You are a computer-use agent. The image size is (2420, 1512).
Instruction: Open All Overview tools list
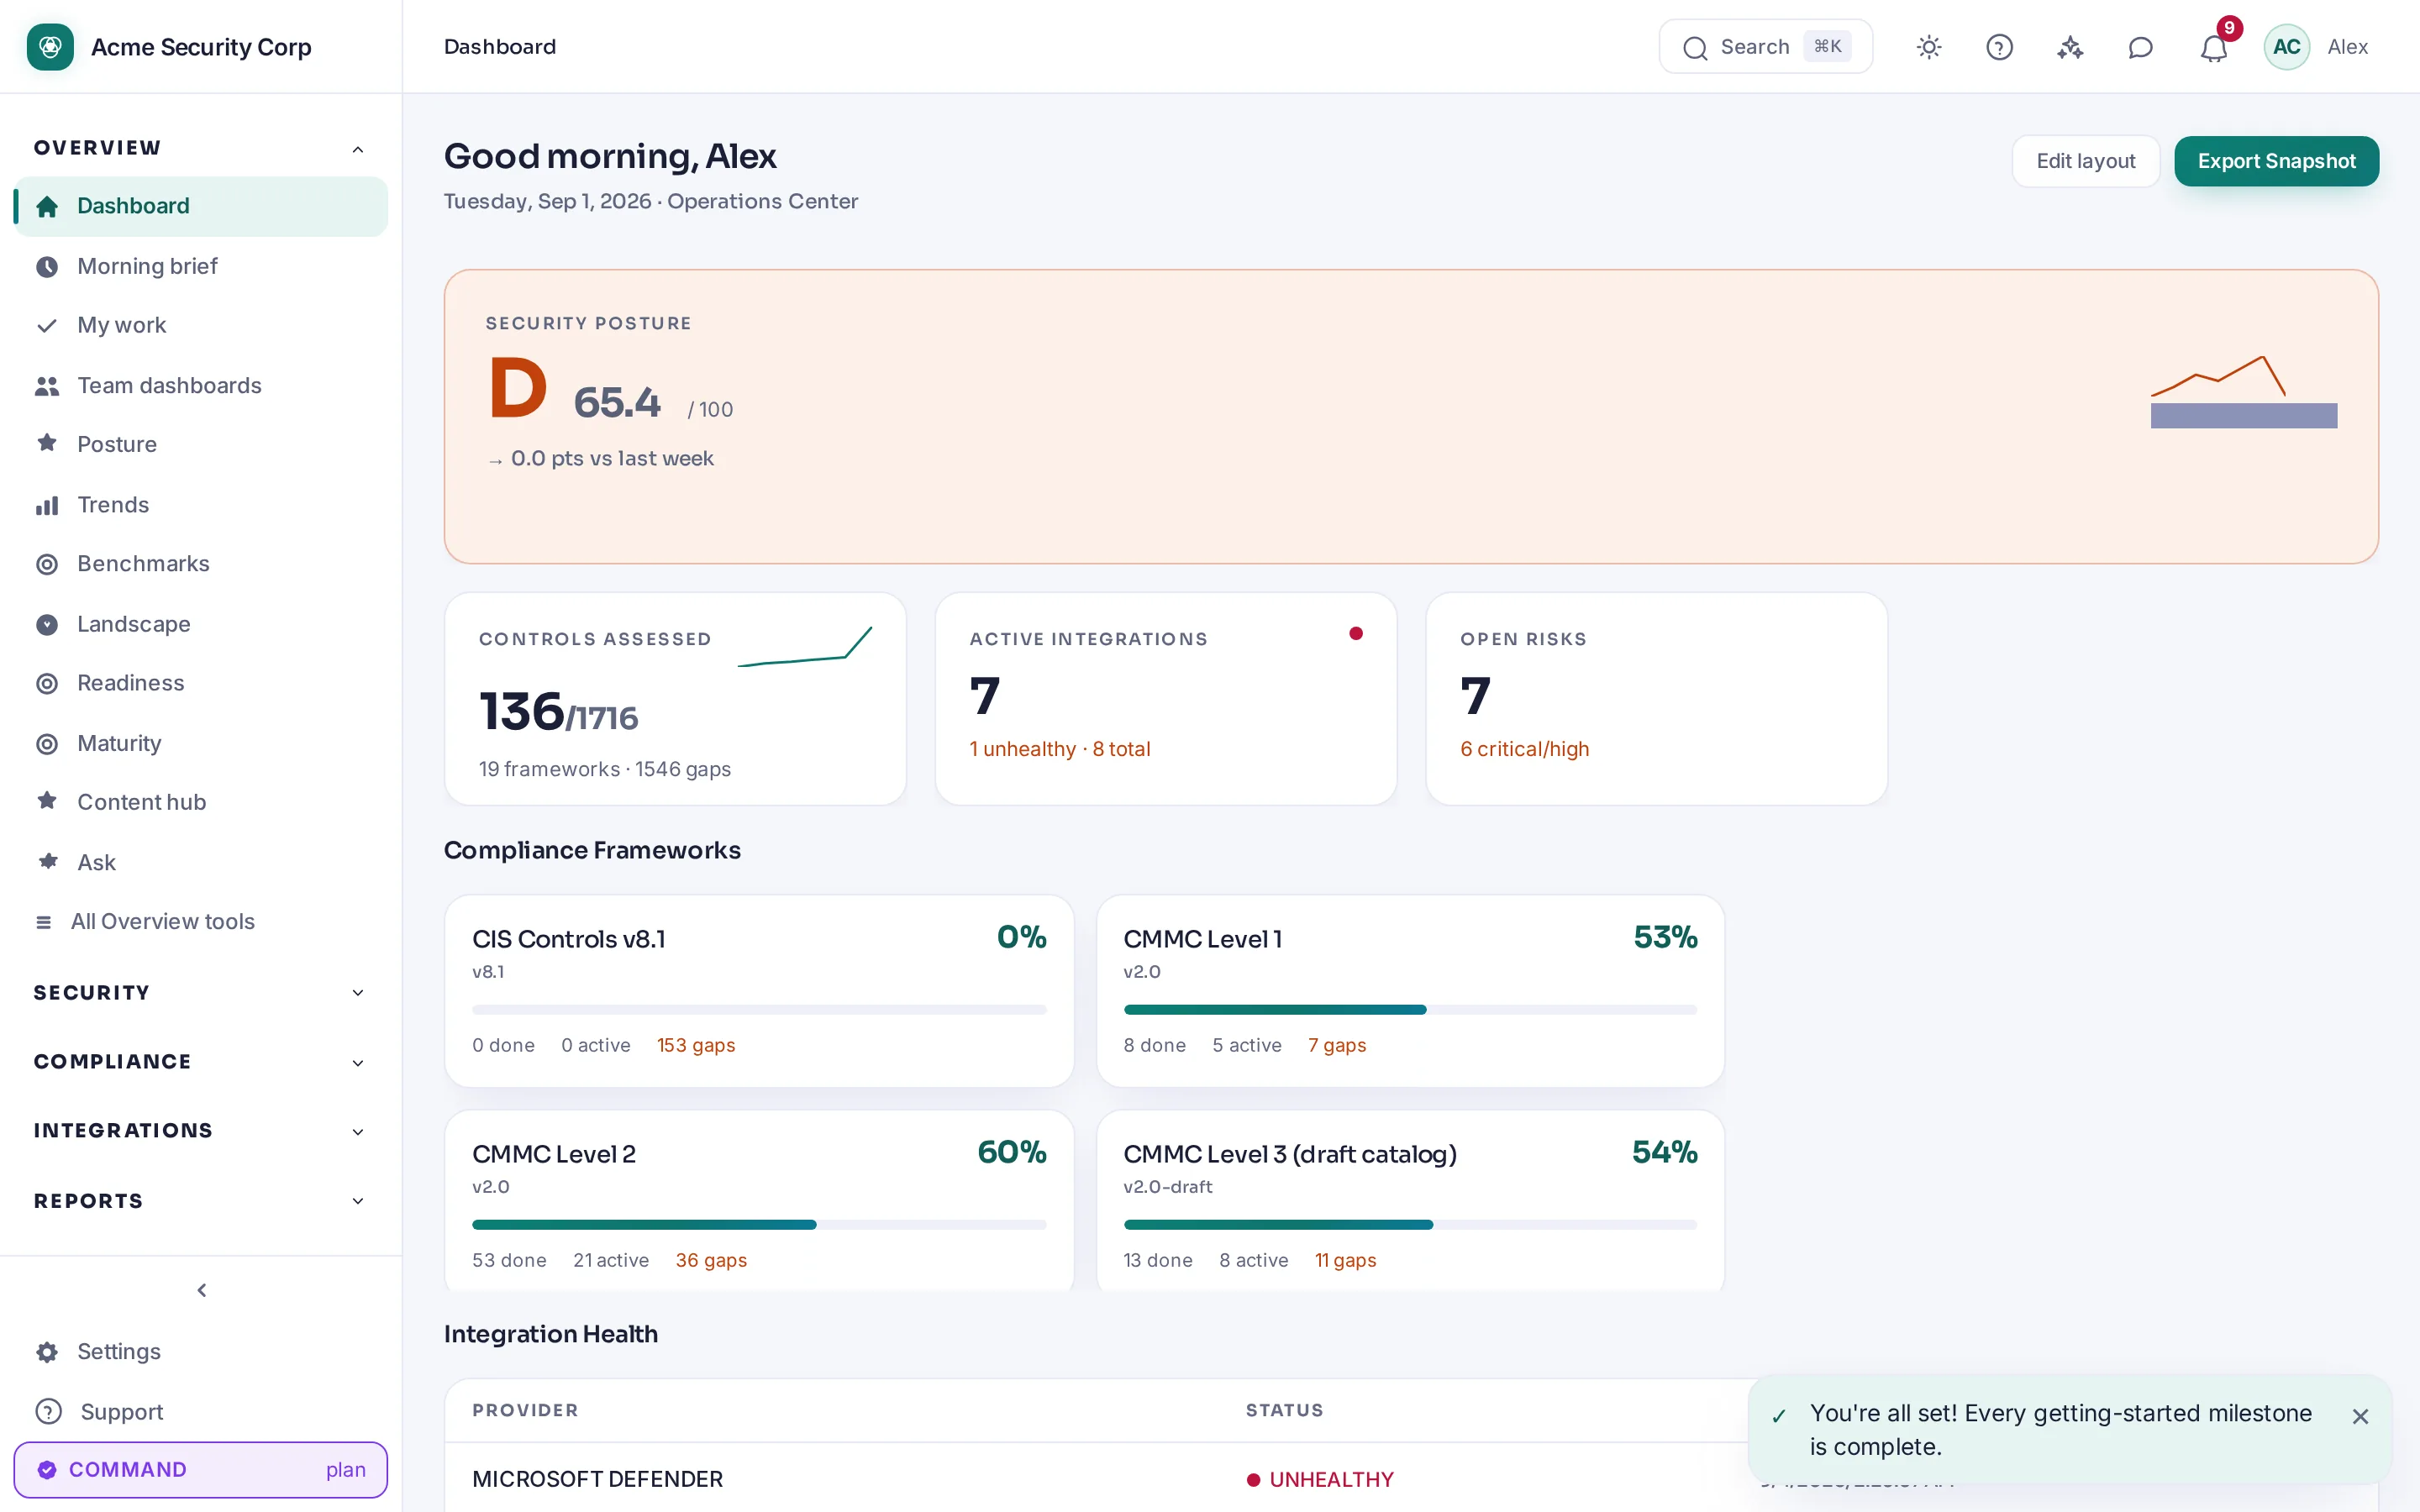click(x=200, y=921)
